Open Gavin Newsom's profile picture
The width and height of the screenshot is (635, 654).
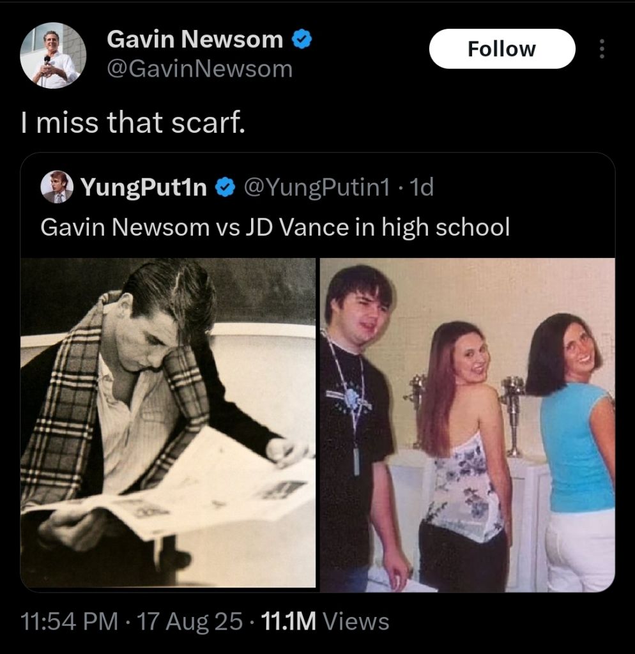pyautogui.click(x=53, y=55)
